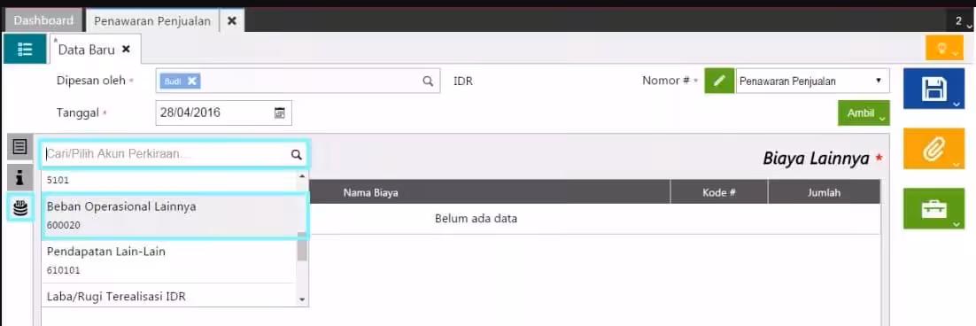This screenshot has height=326, width=976.
Task: Remove the Budi tag
Action: click(x=191, y=81)
